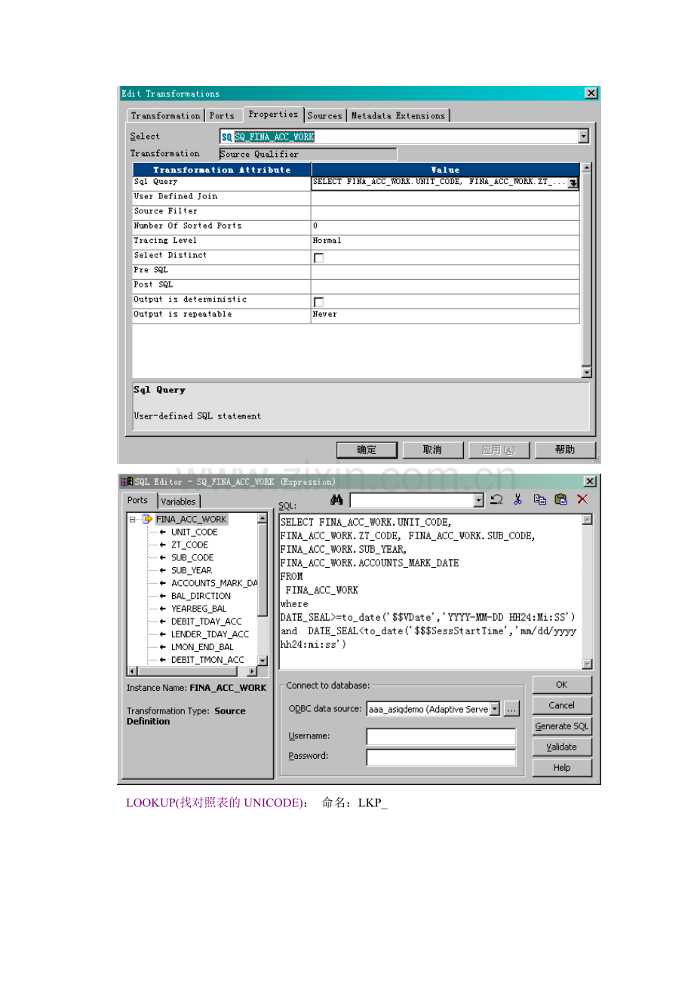694x982 pixels.
Task: Switch to the Variables tab in SQL Editor
Action: click(x=179, y=502)
